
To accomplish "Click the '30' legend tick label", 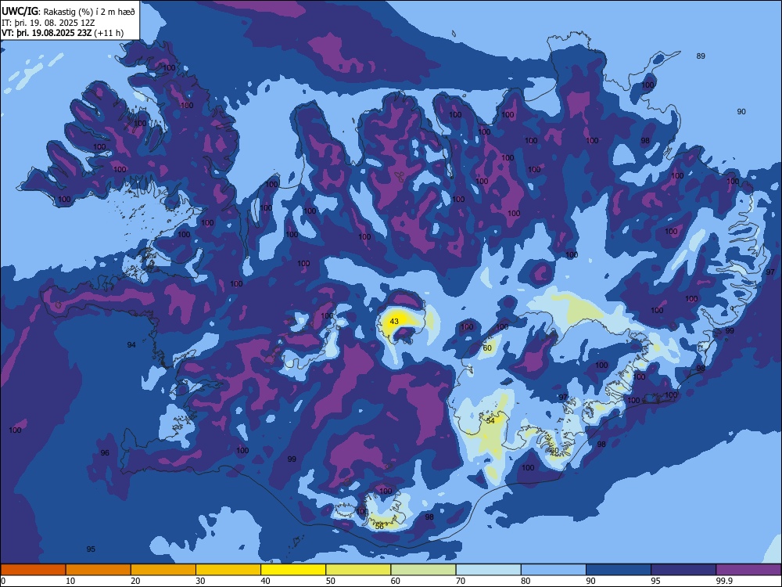I will point(200,581).
